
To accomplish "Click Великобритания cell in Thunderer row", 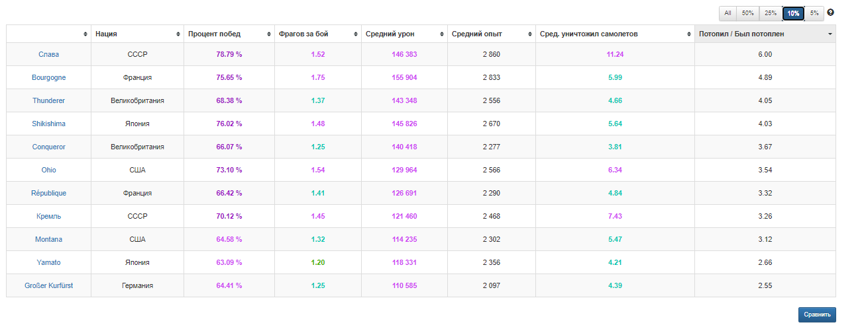I will coord(137,100).
